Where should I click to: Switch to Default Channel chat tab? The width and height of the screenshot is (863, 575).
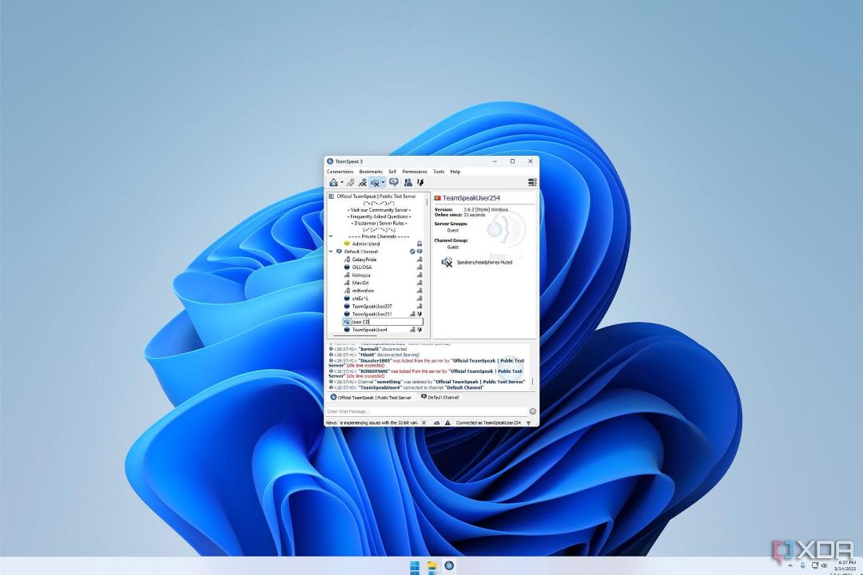click(439, 397)
